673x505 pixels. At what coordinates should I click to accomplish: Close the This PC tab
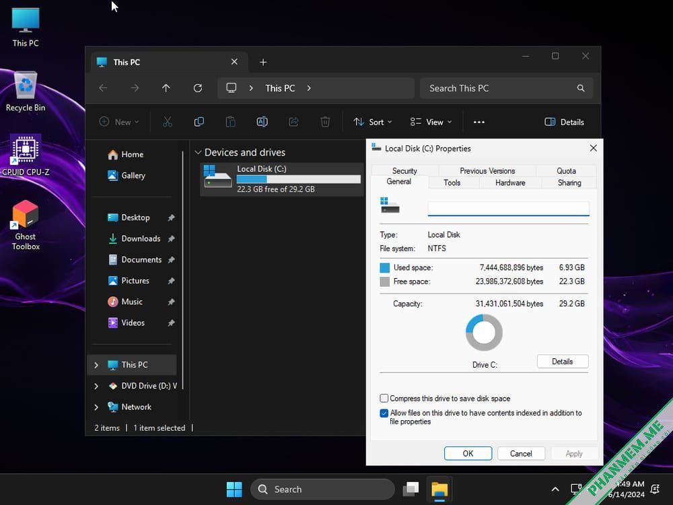[x=234, y=62]
